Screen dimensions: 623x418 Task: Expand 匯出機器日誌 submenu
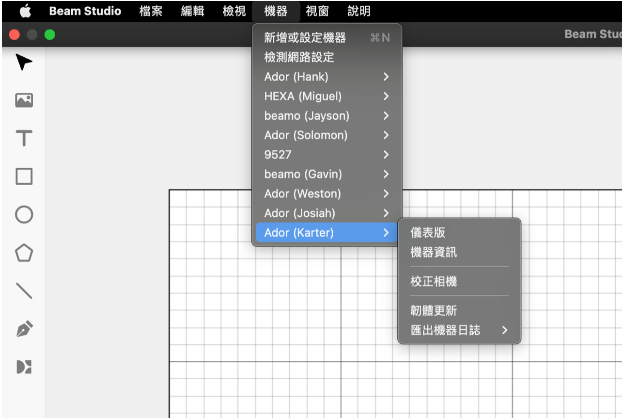tap(459, 330)
